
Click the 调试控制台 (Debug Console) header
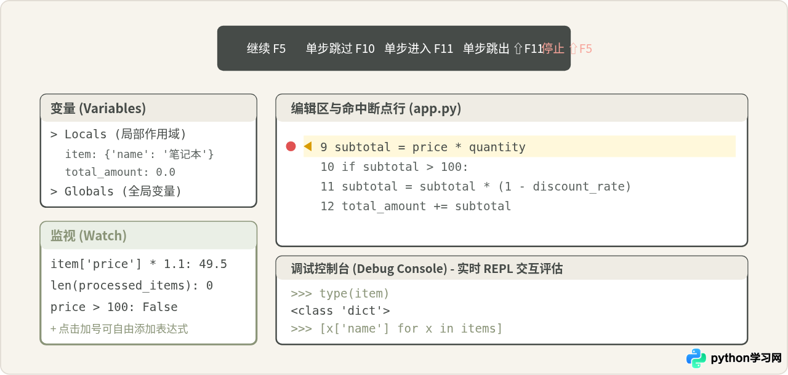pos(512,269)
